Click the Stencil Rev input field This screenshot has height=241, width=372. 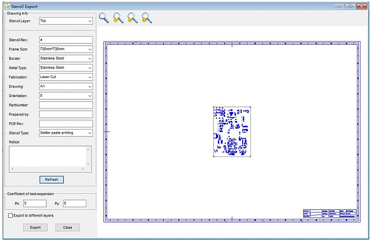click(x=66, y=40)
